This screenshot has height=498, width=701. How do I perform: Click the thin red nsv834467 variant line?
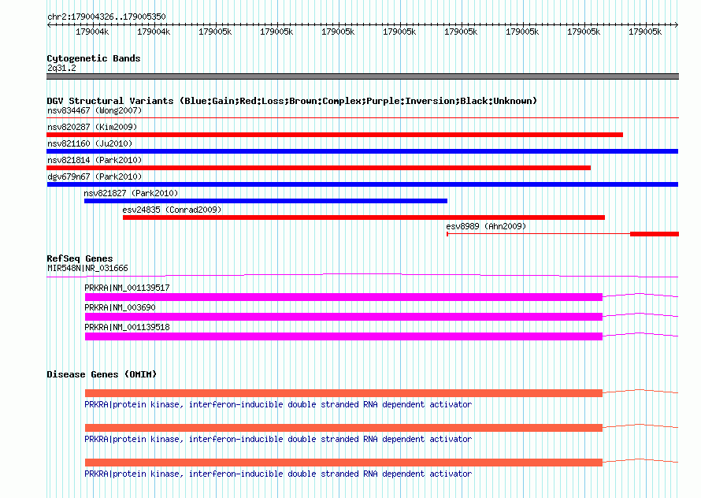coord(362,117)
